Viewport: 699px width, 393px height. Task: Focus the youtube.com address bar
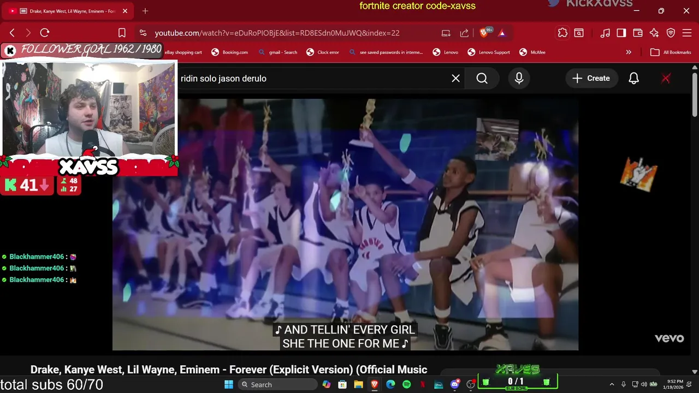point(277,33)
